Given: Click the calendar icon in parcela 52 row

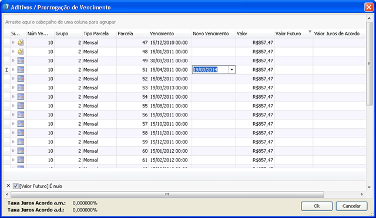Looking at the screenshot, I should click(x=21, y=79).
